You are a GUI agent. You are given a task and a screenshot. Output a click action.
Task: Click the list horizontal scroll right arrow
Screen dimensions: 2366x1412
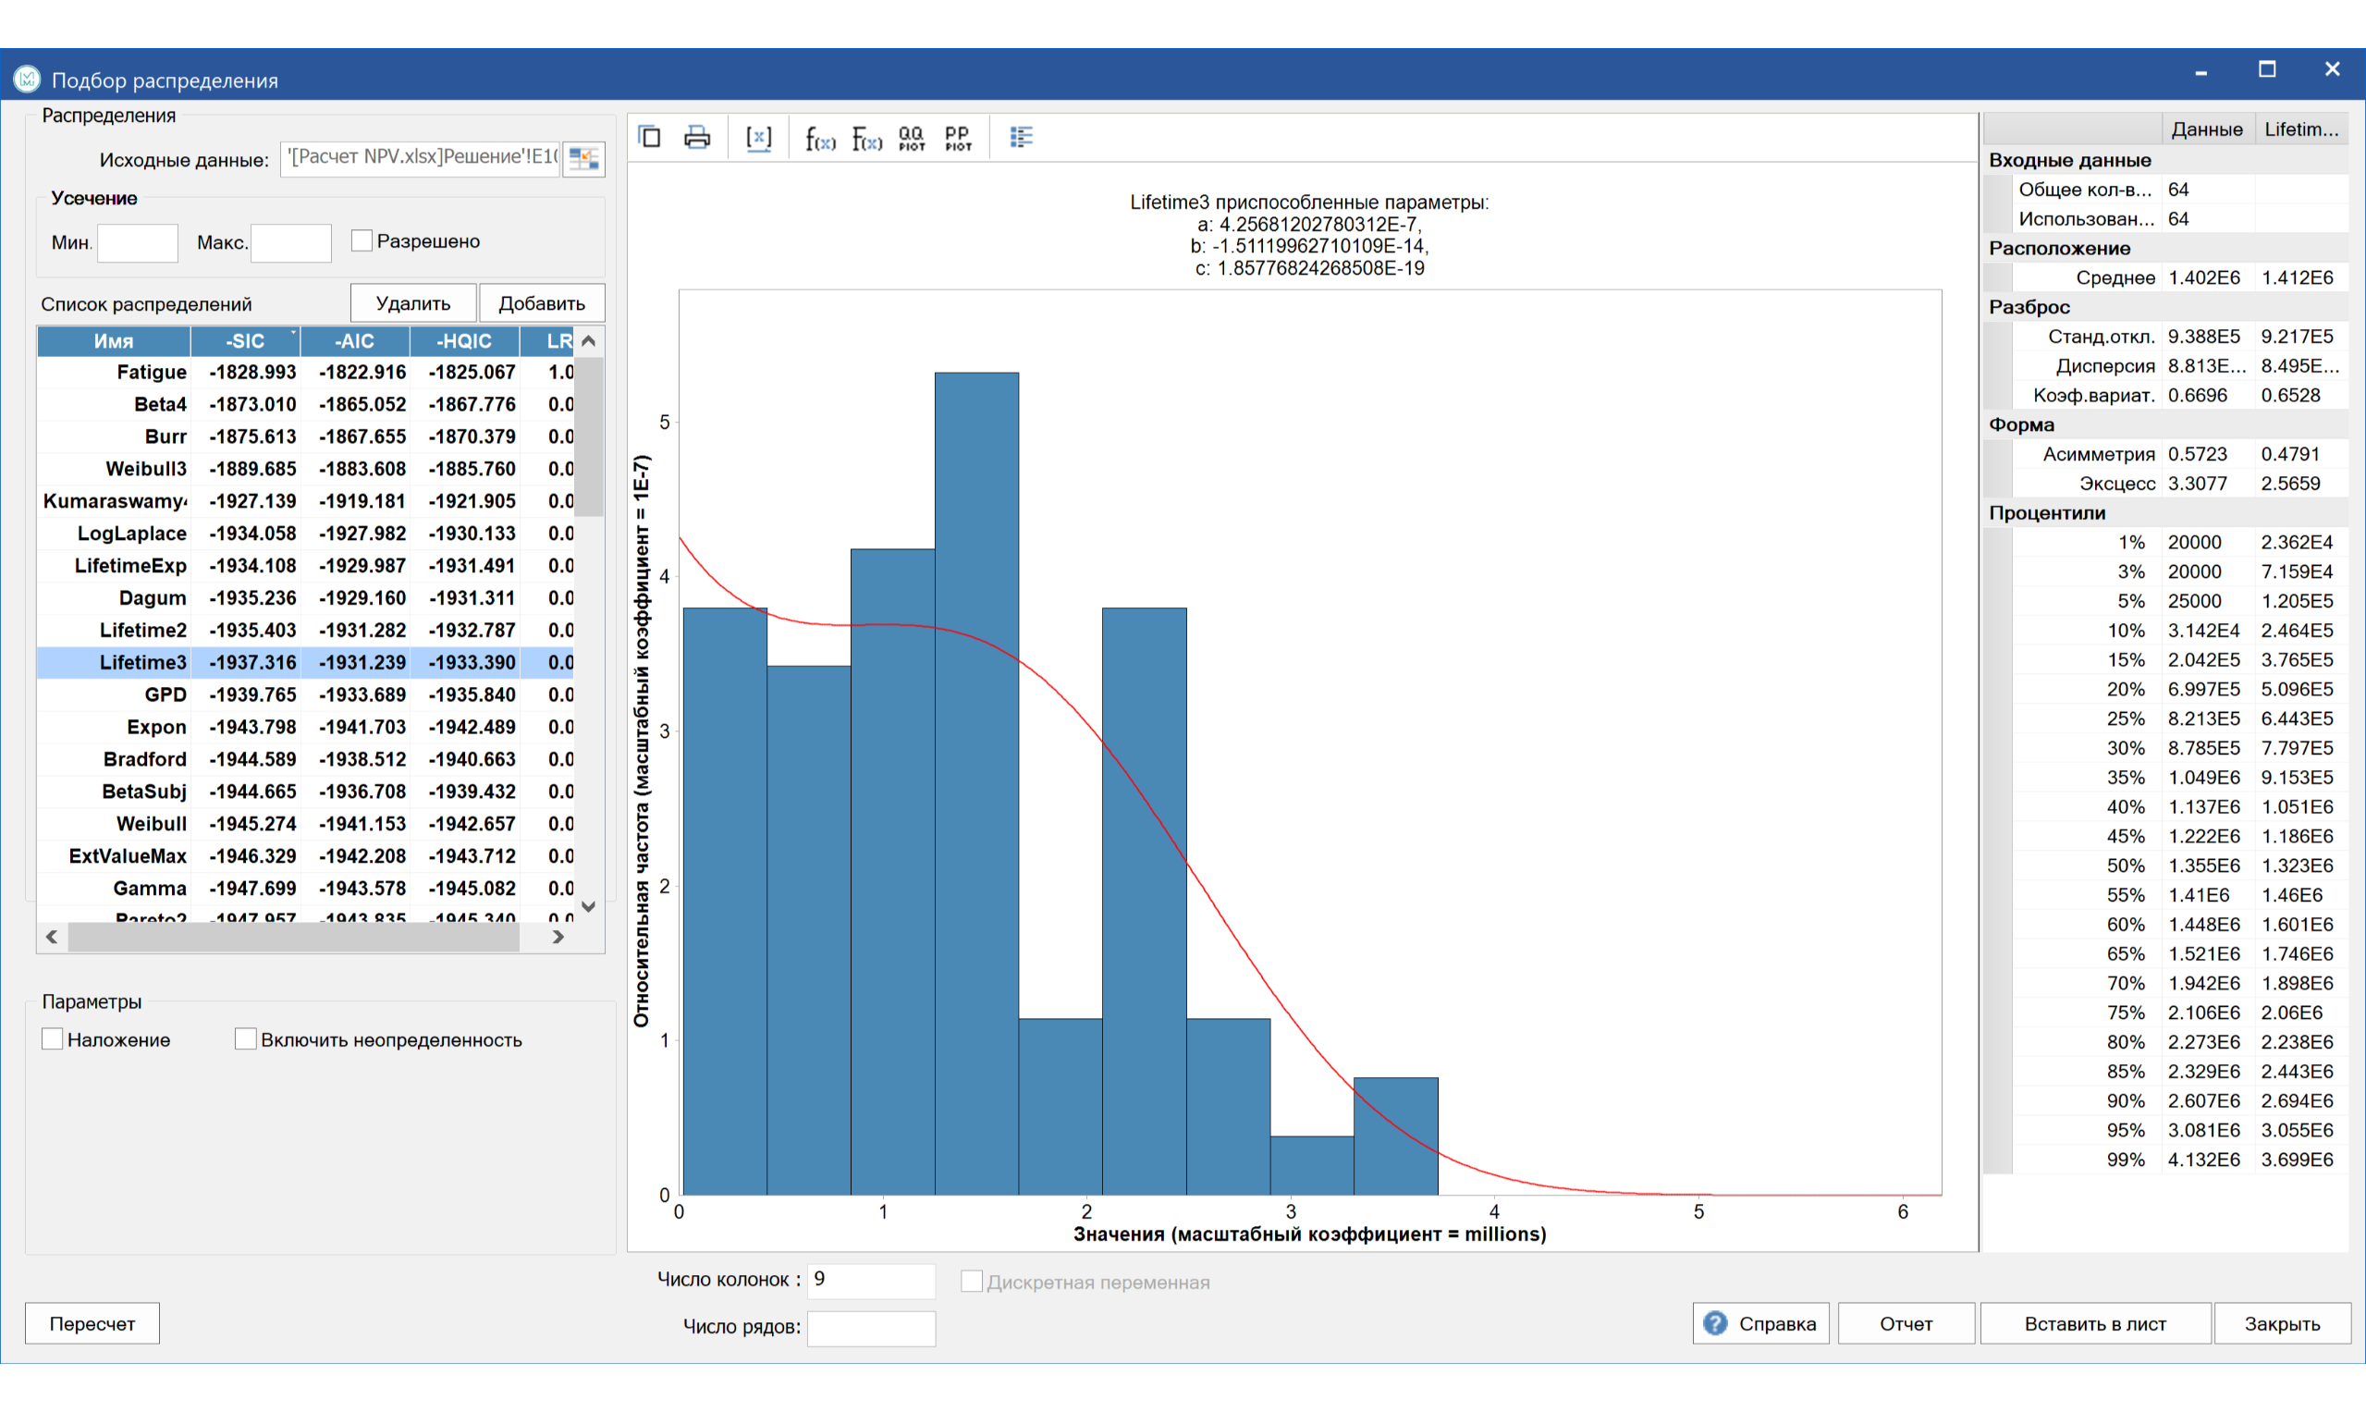[x=558, y=938]
